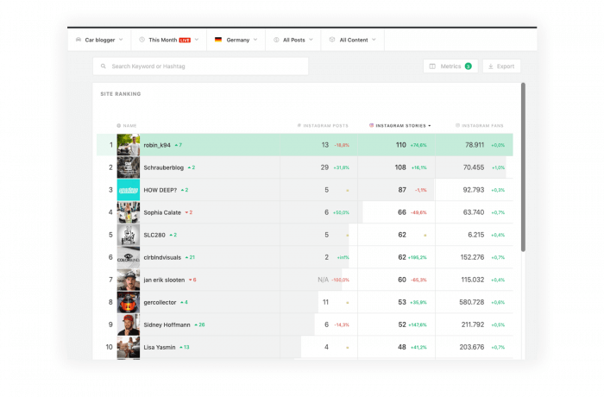Click Schrauberblog stories value 108
The width and height of the screenshot is (604, 397).
point(400,167)
